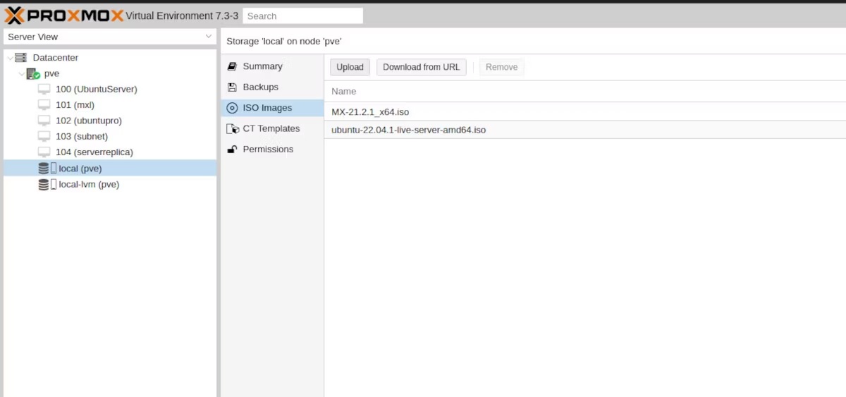Click Download from URL button
The height and width of the screenshot is (397, 846).
coord(421,67)
